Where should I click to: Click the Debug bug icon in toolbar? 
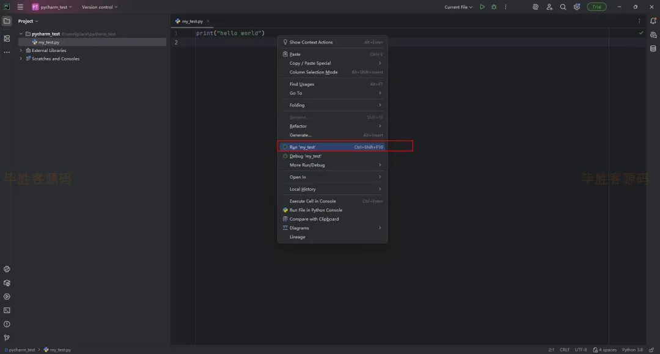tap(494, 7)
